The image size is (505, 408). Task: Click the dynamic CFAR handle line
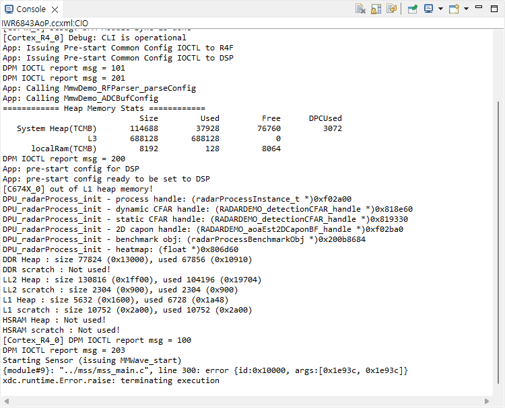point(208,209)
